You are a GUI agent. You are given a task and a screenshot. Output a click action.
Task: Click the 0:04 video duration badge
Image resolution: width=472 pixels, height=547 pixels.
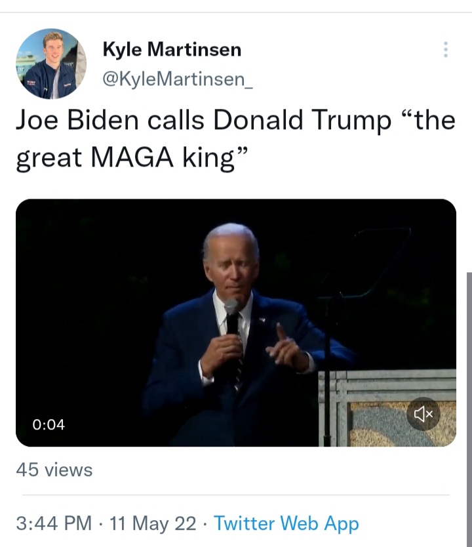pos(49,424)
